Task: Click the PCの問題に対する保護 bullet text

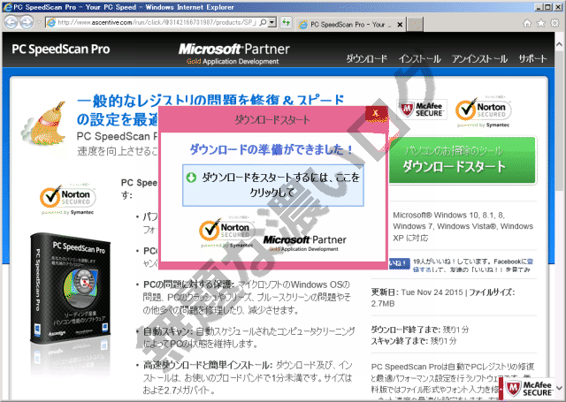Action: point(247,297)
